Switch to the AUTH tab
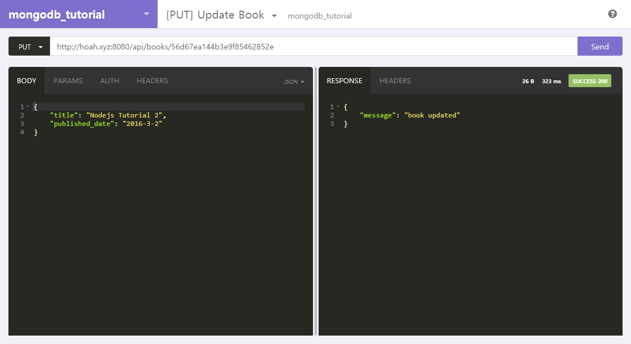 click(x=109, y=80)
